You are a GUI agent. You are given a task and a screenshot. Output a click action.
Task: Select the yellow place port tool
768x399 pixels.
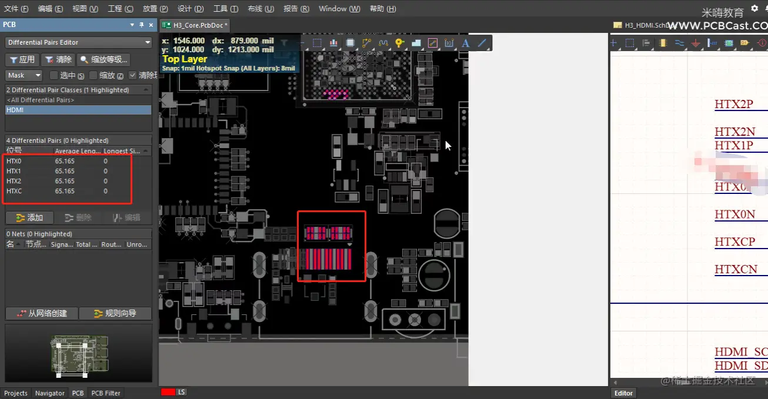(745, 43)
